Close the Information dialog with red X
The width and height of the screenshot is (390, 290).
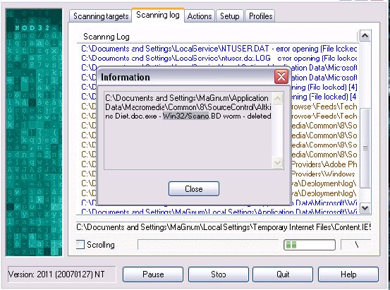point(281,77)
